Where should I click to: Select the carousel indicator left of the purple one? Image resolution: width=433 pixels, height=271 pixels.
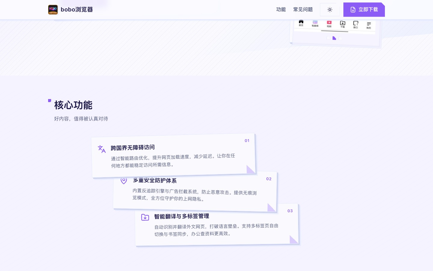(x=328, y=38)
